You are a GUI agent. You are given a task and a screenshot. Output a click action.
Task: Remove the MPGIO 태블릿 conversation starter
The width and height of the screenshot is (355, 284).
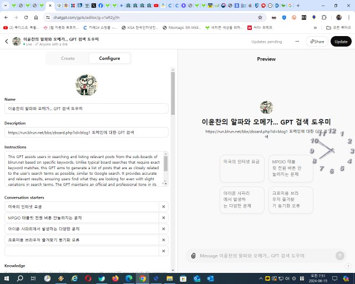click(164, 217)
